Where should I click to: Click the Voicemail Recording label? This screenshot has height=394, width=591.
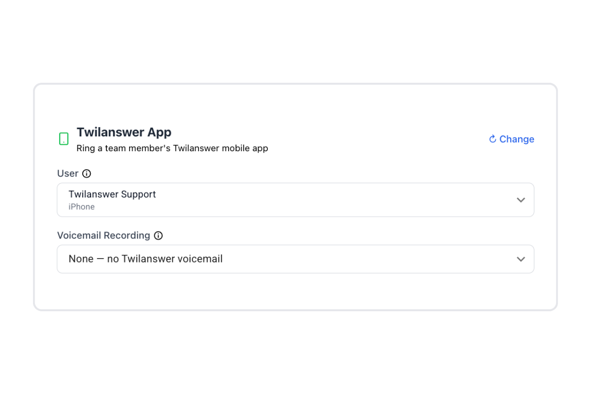pos(103,235)
